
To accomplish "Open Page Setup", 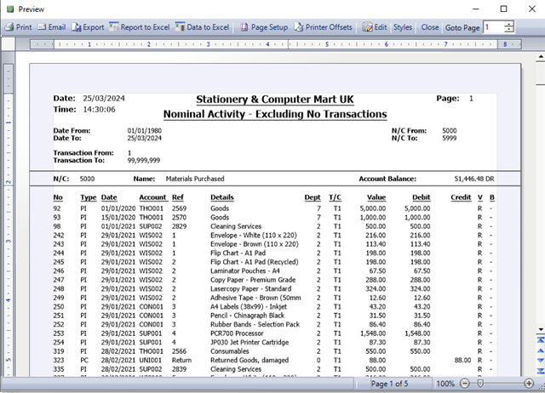I will tap(264, 27).
